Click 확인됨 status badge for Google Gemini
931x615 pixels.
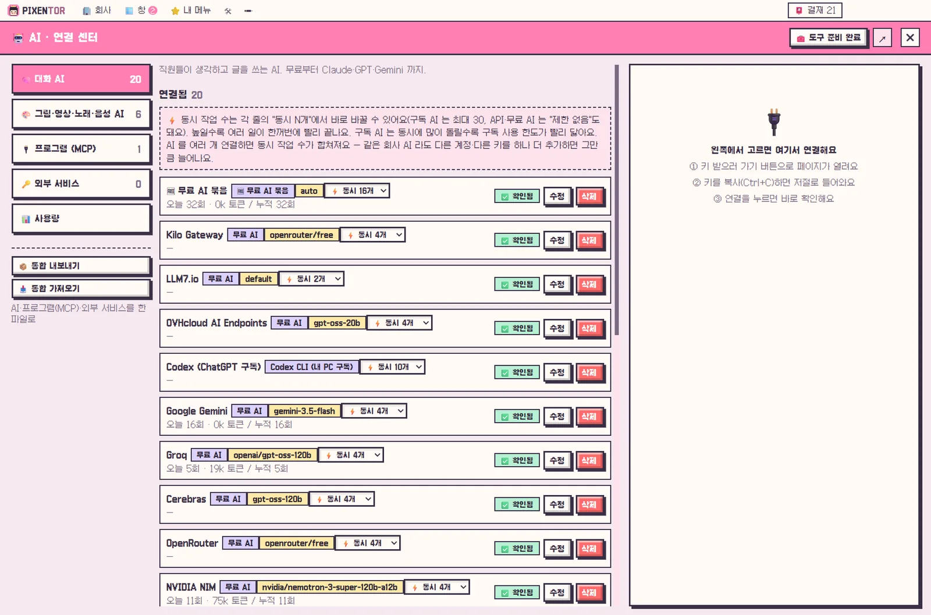[517, 417]
